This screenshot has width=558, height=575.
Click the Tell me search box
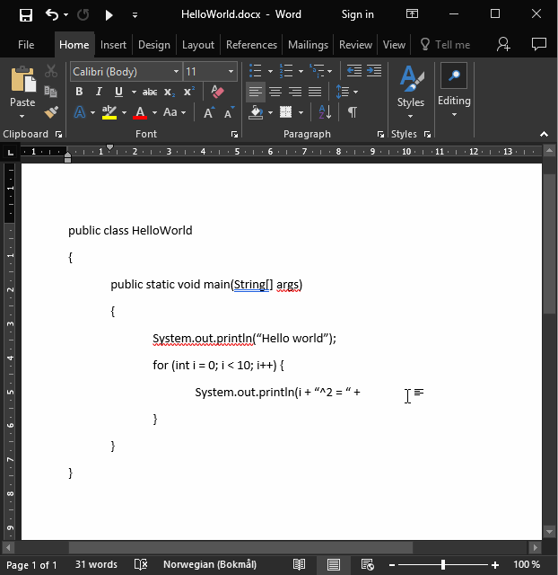[446, 45]
